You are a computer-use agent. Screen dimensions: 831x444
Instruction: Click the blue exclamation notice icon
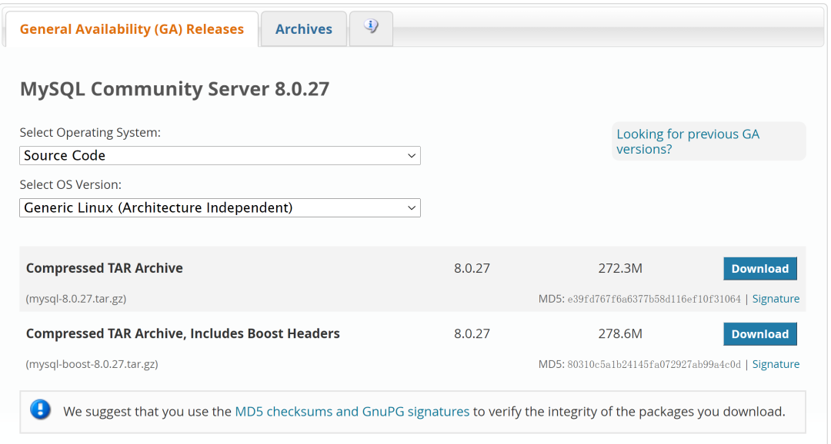40,409
